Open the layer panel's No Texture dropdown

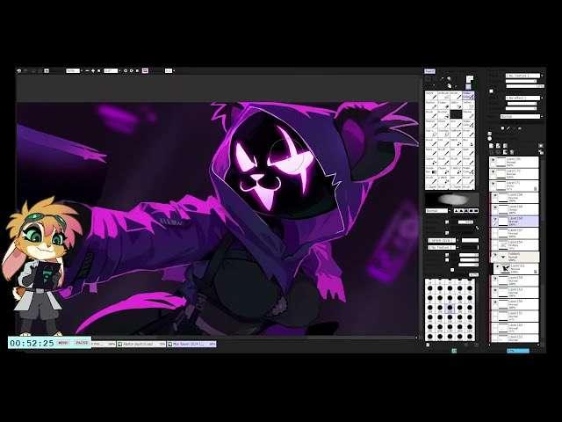[523, 76]
